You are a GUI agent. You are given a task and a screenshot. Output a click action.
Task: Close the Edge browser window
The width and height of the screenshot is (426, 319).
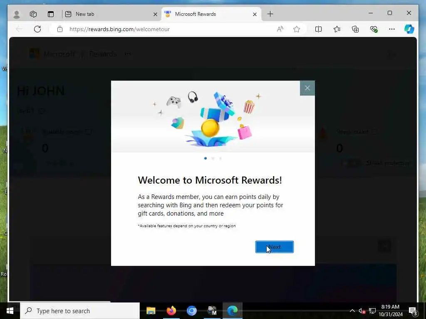409,13
